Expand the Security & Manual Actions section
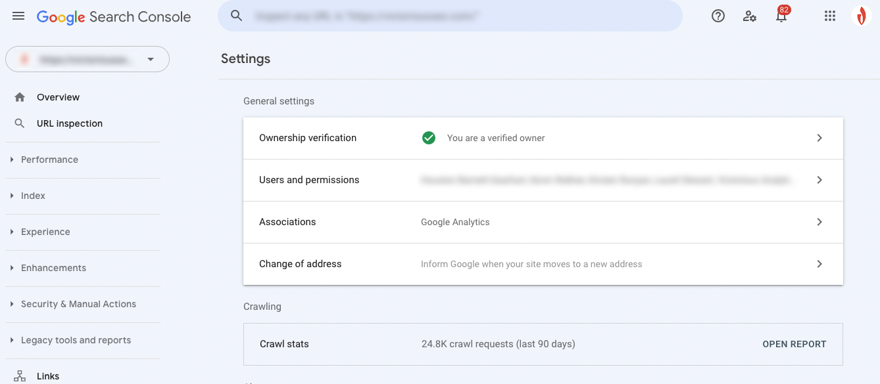Viewport: 880px width, 384px height. (78, 303)
